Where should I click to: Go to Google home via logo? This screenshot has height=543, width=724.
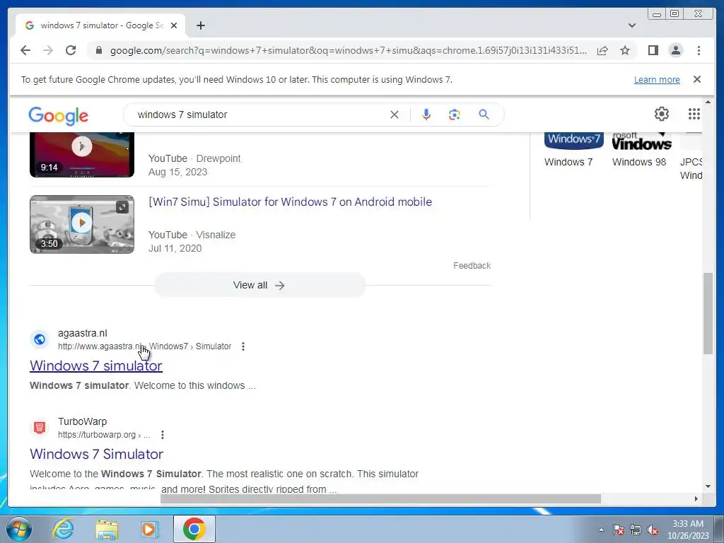click(58, 115)
